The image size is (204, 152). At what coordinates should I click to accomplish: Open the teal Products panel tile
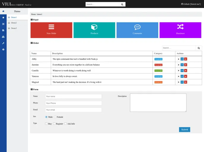click(94, 30)
